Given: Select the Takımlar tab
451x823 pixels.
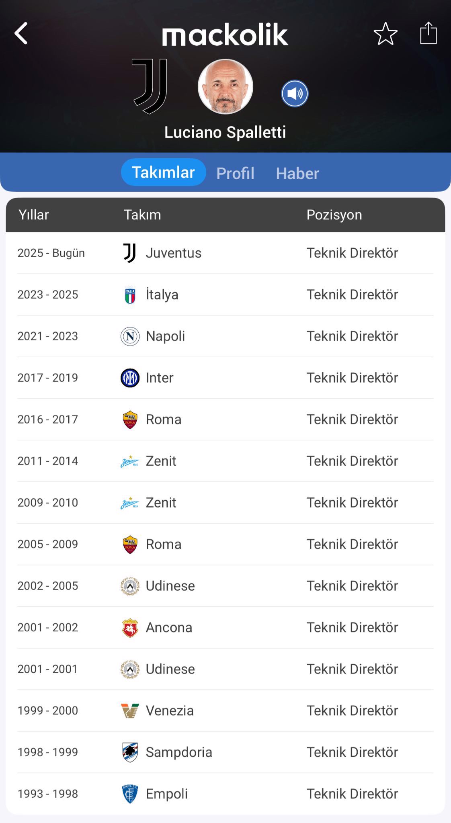Looking at the screenshot, I should (163, 172).
